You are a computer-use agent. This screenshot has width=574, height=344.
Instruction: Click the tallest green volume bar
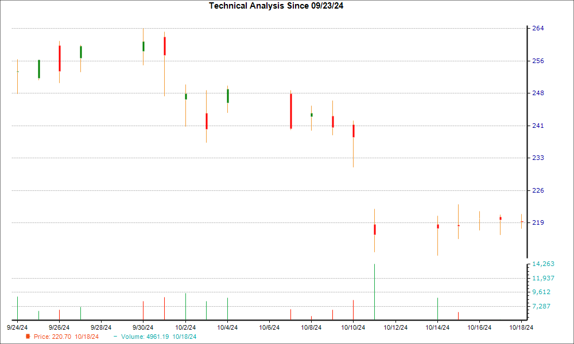coord(374,291)
